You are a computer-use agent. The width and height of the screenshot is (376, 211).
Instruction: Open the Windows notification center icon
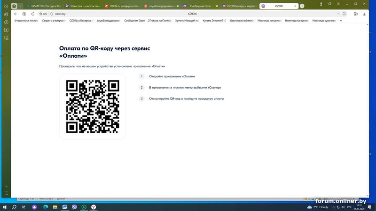tap(370, 207)
